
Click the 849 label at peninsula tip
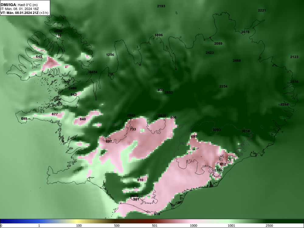(24, 119)
